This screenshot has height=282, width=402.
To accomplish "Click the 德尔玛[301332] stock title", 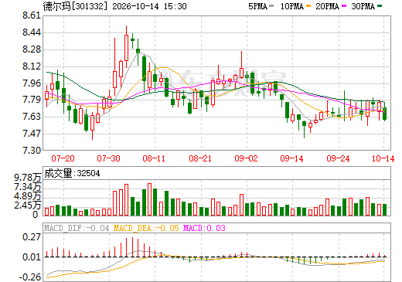I will point(75,6).
